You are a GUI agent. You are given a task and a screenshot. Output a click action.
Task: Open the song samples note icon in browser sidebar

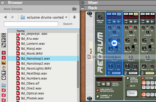[4, 35]
